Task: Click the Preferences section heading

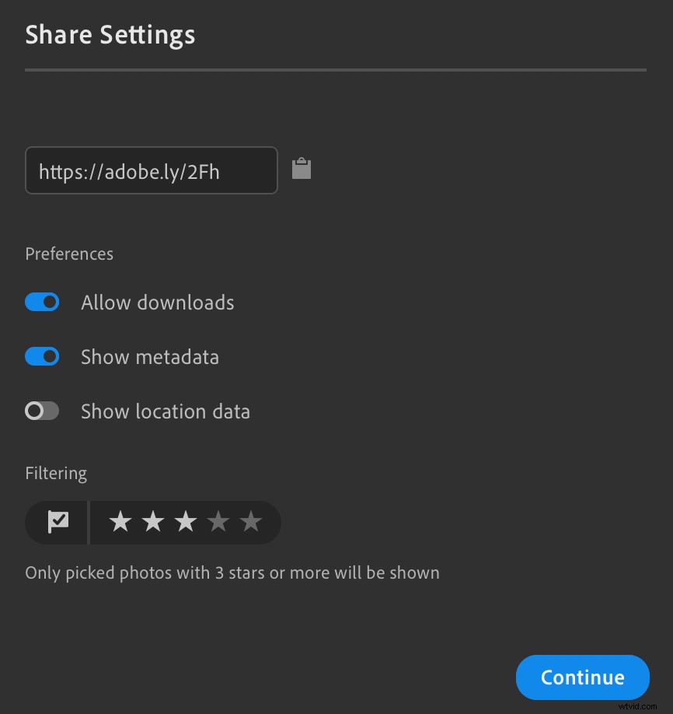Action: tap(68, 254)
